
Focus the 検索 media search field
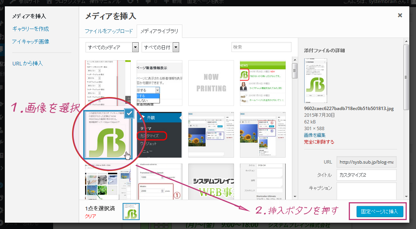coord(261,47)
